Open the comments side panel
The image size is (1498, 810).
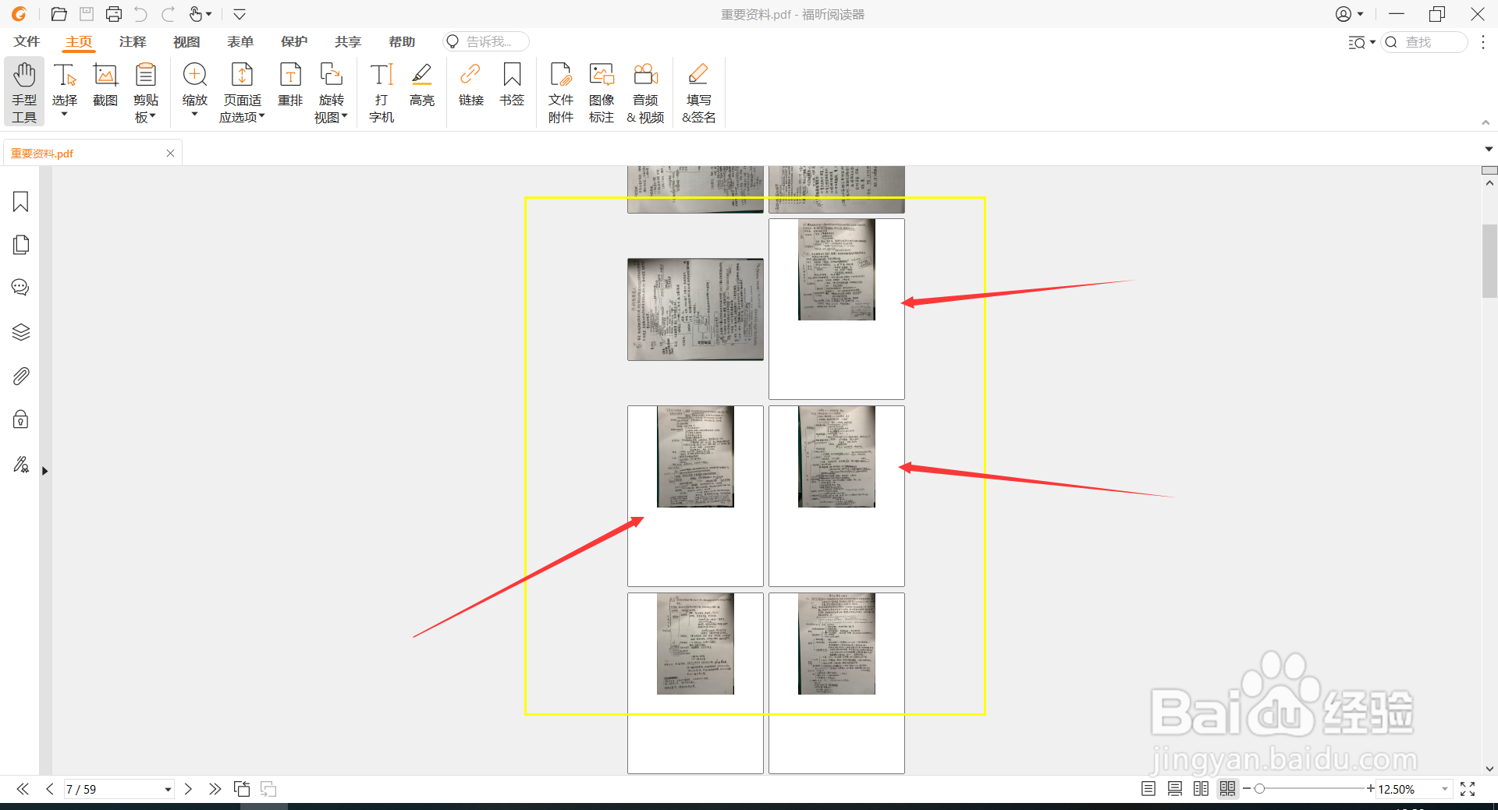pos(21,288)
